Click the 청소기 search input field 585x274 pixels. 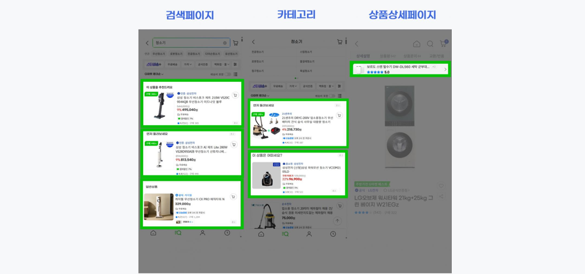point(191,43)
